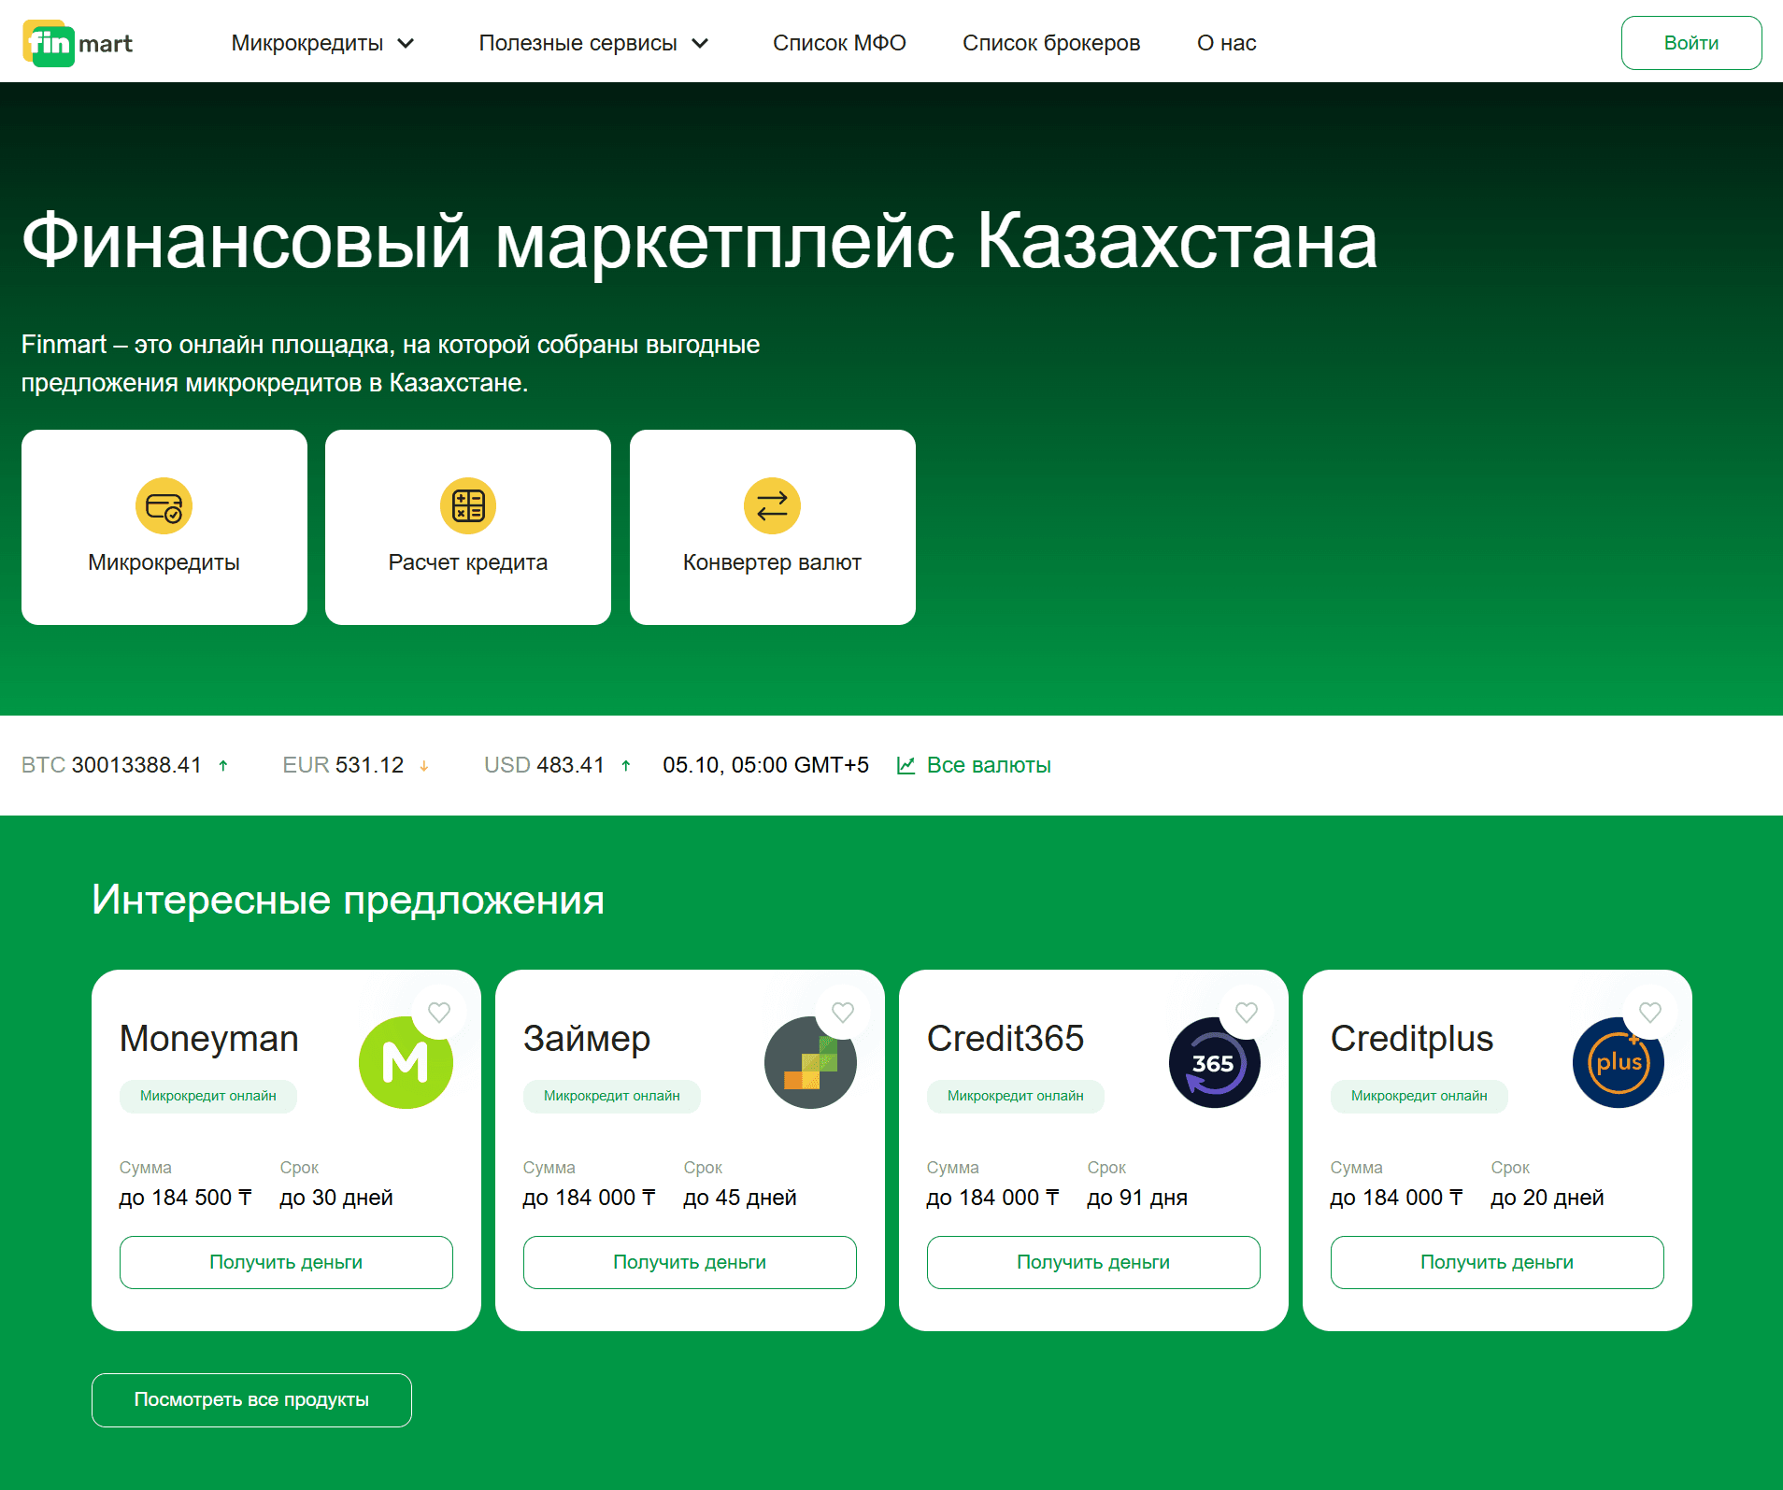Click Получить деньги on Credit365 card
This screenshot has width=1783, height=1490.
[1091, 1262]
